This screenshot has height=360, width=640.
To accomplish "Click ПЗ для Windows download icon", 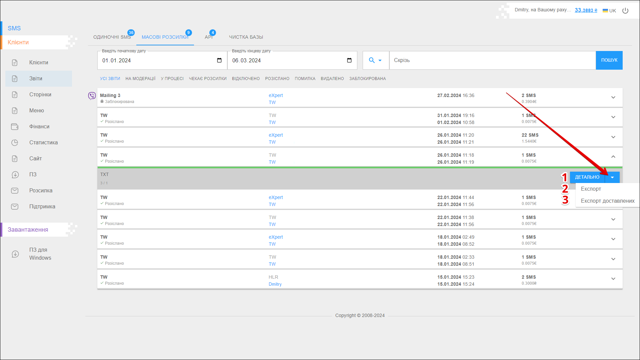I will pos(15,254).
